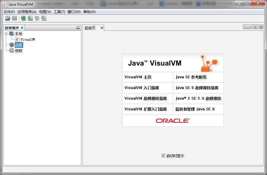Click the ORACLE logo
The width and height of the screenshot is (267, 175).
(173, 121)
